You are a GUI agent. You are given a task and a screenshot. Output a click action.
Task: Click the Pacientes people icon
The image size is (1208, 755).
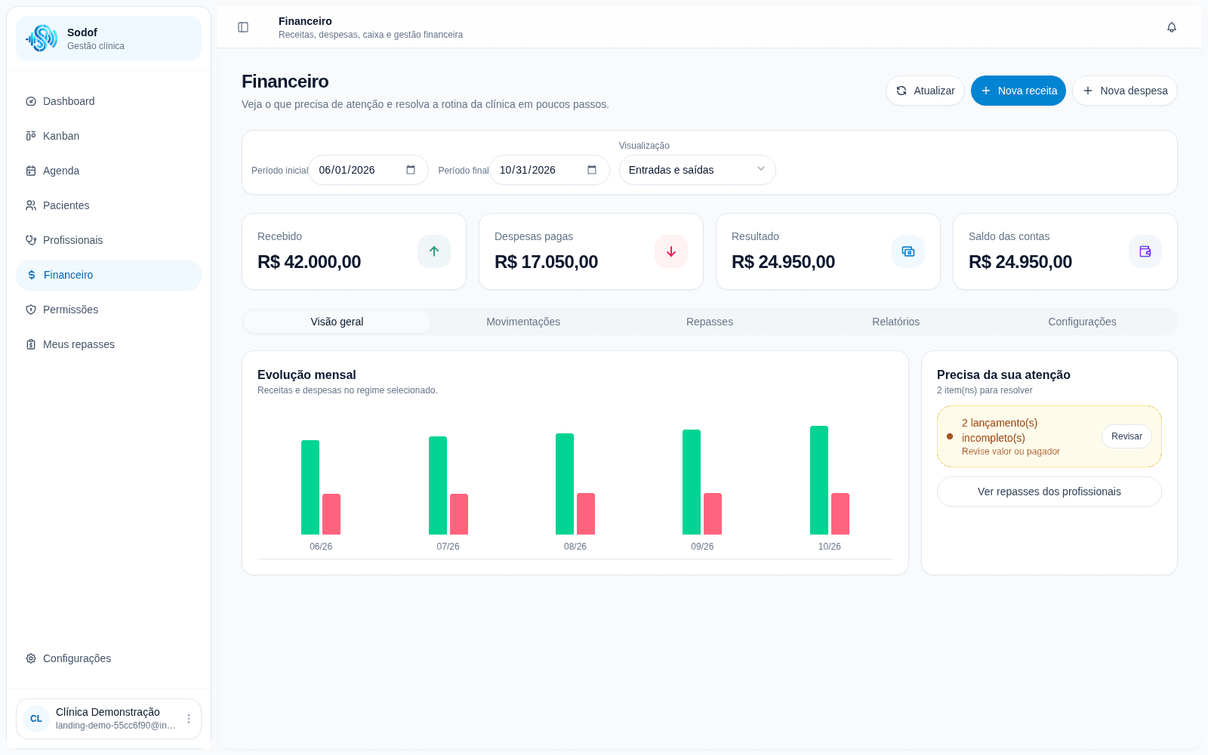point(31,205)
